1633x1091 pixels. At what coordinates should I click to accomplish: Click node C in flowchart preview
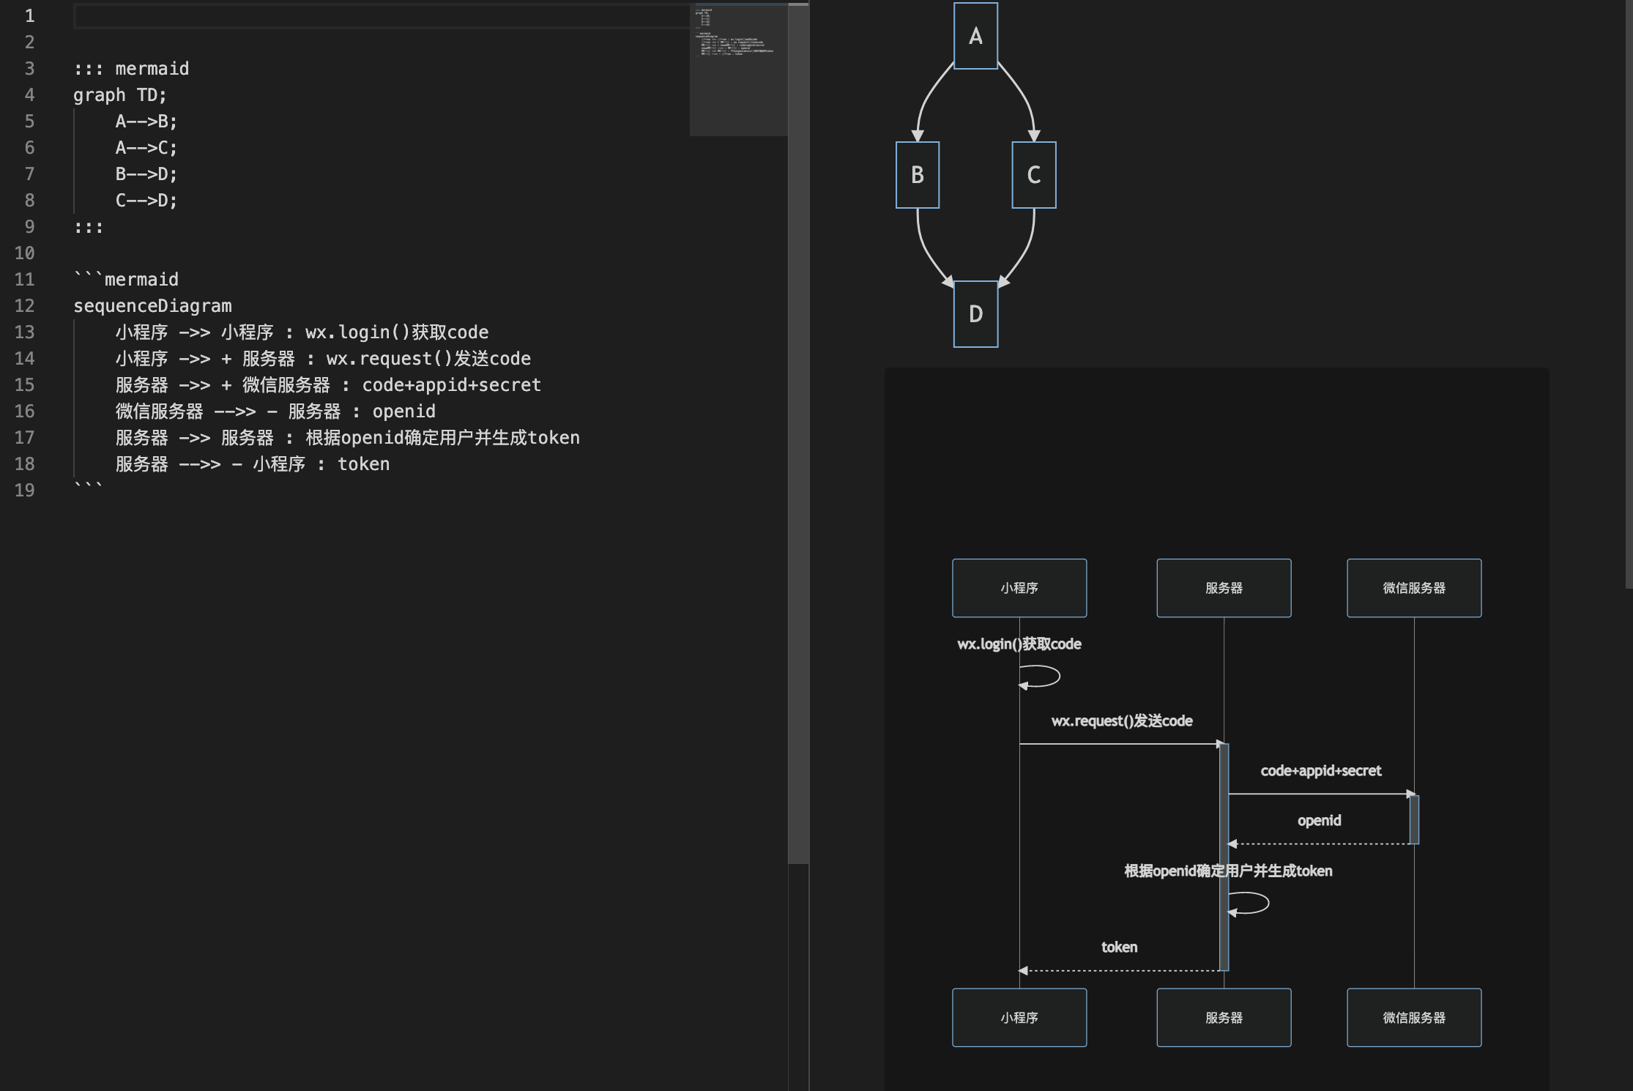(x=1034, y=175)
